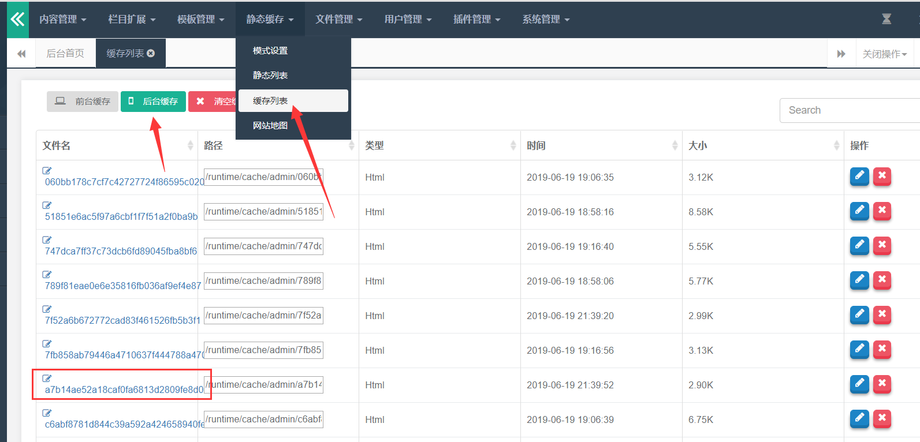This screenshot has width=920, height=442.
Task: Delete row 7fb858ab with red x button
Action: (882, 350)
